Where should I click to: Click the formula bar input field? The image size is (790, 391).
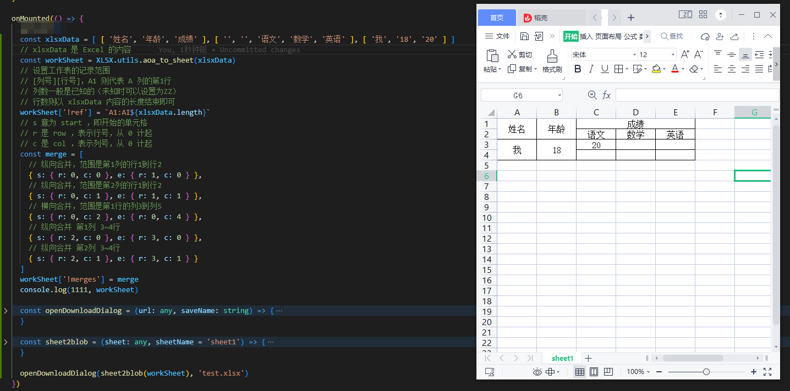click(x=696, y=95)
